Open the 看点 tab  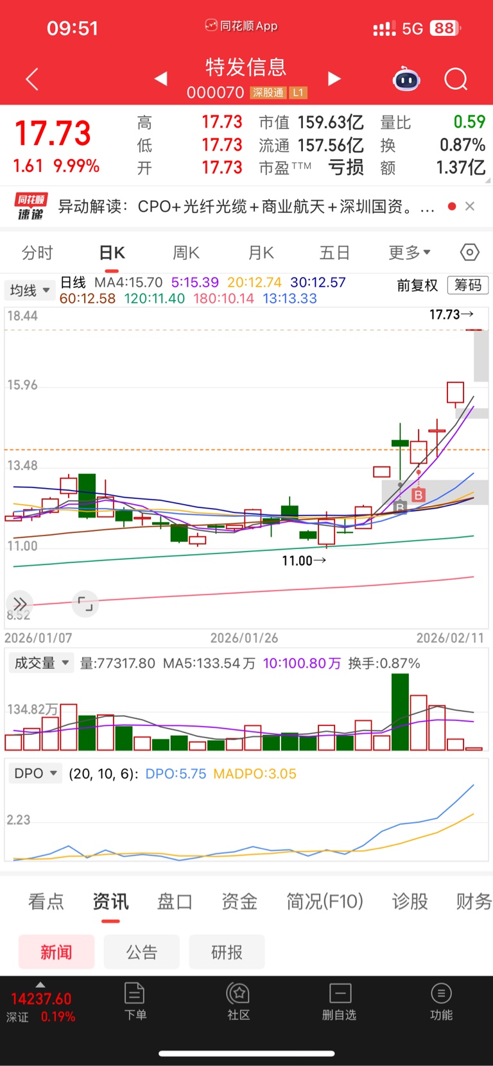coord(46,902)
